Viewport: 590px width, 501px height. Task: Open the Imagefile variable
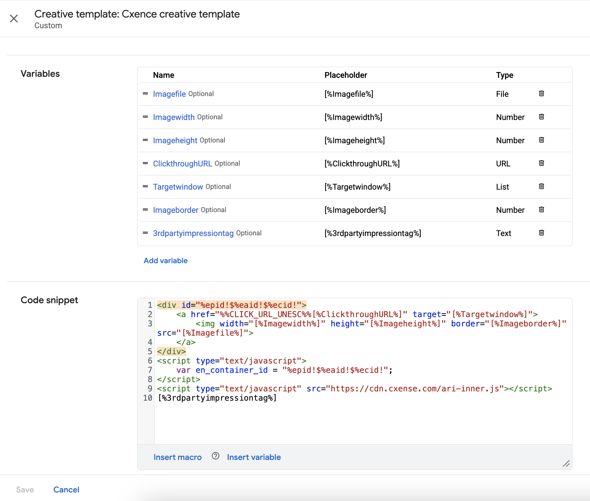click(169, 94)
